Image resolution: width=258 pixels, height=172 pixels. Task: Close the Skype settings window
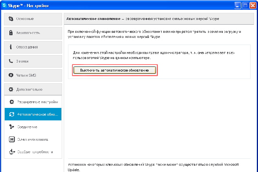coord(252,5)
